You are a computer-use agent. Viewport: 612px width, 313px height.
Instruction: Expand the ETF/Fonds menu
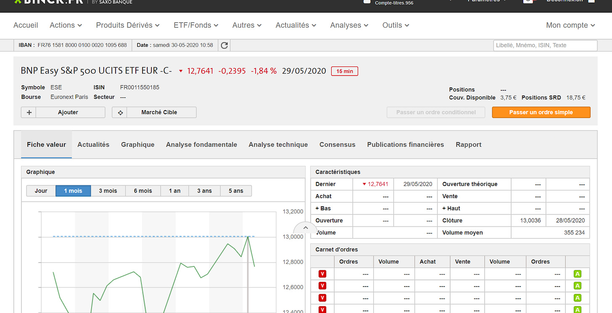click(x=196, y=25)
